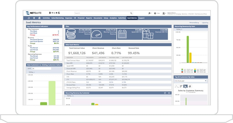Click the gift boxes Downsell ARR tile icon
233x123 pixels.
pyautogui.click(x=148, y=34)
